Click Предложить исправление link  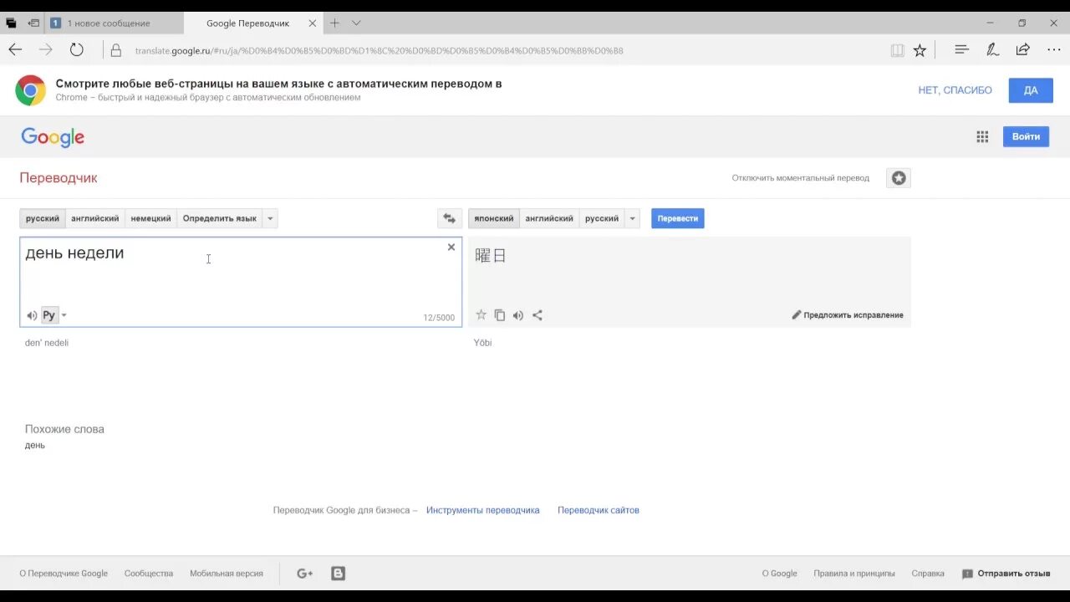click(848, 315)
